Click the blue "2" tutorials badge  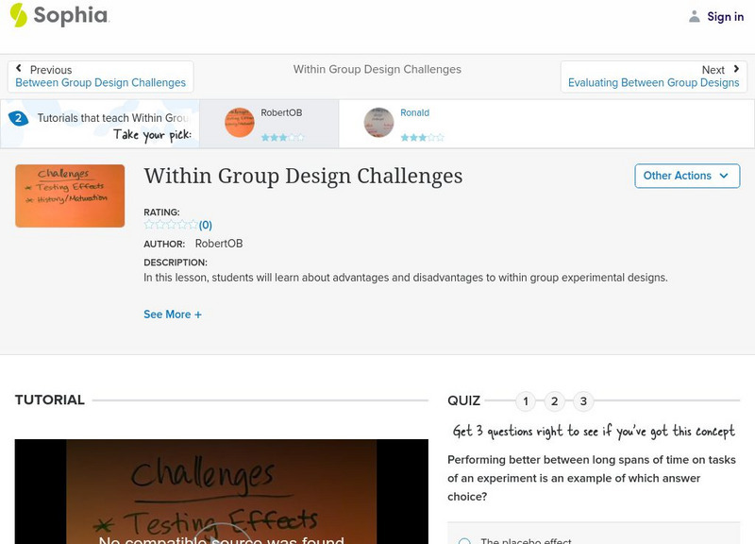(x=17, y=118)
